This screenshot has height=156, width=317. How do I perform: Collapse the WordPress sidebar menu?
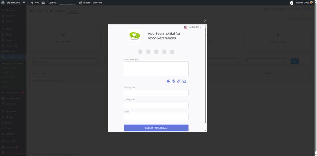13,153
